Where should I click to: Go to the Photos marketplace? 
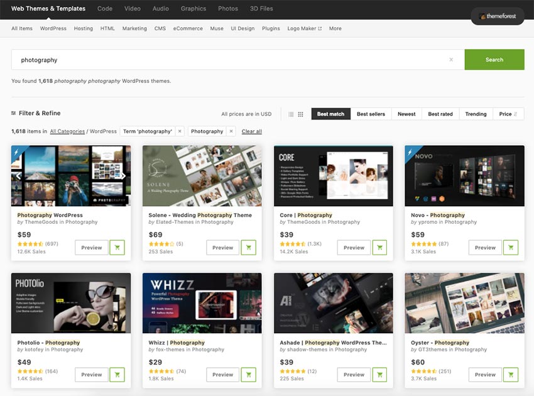tap(228, 9)
